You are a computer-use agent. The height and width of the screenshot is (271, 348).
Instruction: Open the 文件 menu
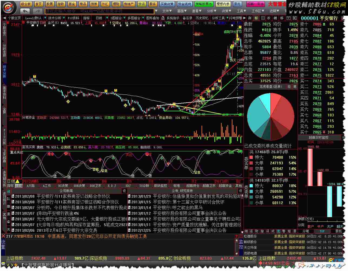pos(167,11)
